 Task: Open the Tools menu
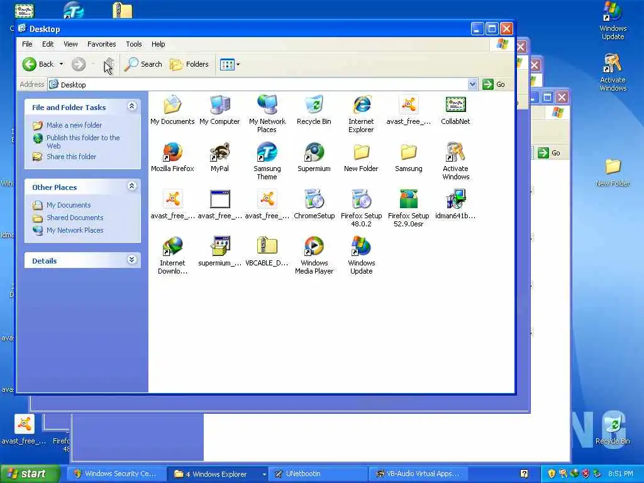tap(134, 44)
